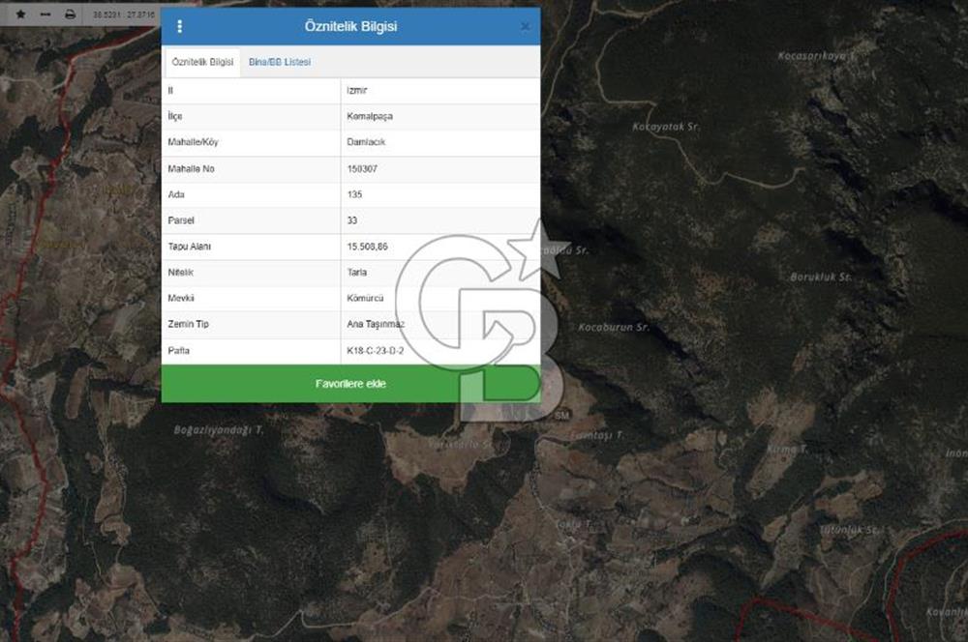The image size is (968, 642).
Task: Click the Mahalle No row label
Action: click(192, 168)
